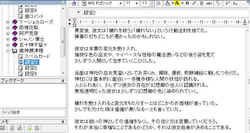This screenshot has height=133, width=250.
Task: Increase the line spacing value 17
Action: (152, 2)
